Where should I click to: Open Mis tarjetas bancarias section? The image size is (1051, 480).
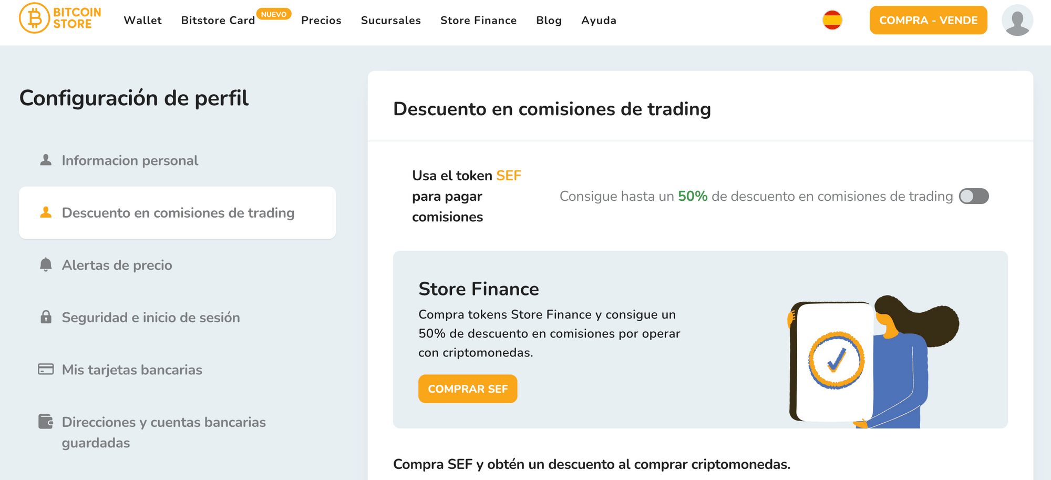(132, 370)
